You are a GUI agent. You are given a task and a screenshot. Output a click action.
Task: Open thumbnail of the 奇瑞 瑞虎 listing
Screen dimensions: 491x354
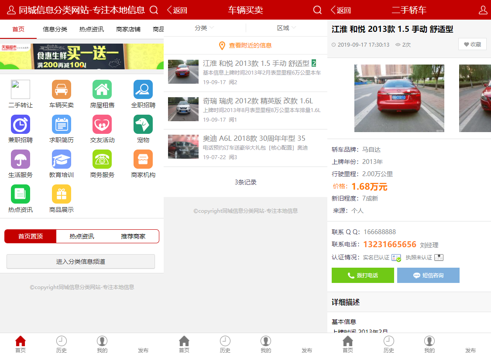(x=183, y=109)
